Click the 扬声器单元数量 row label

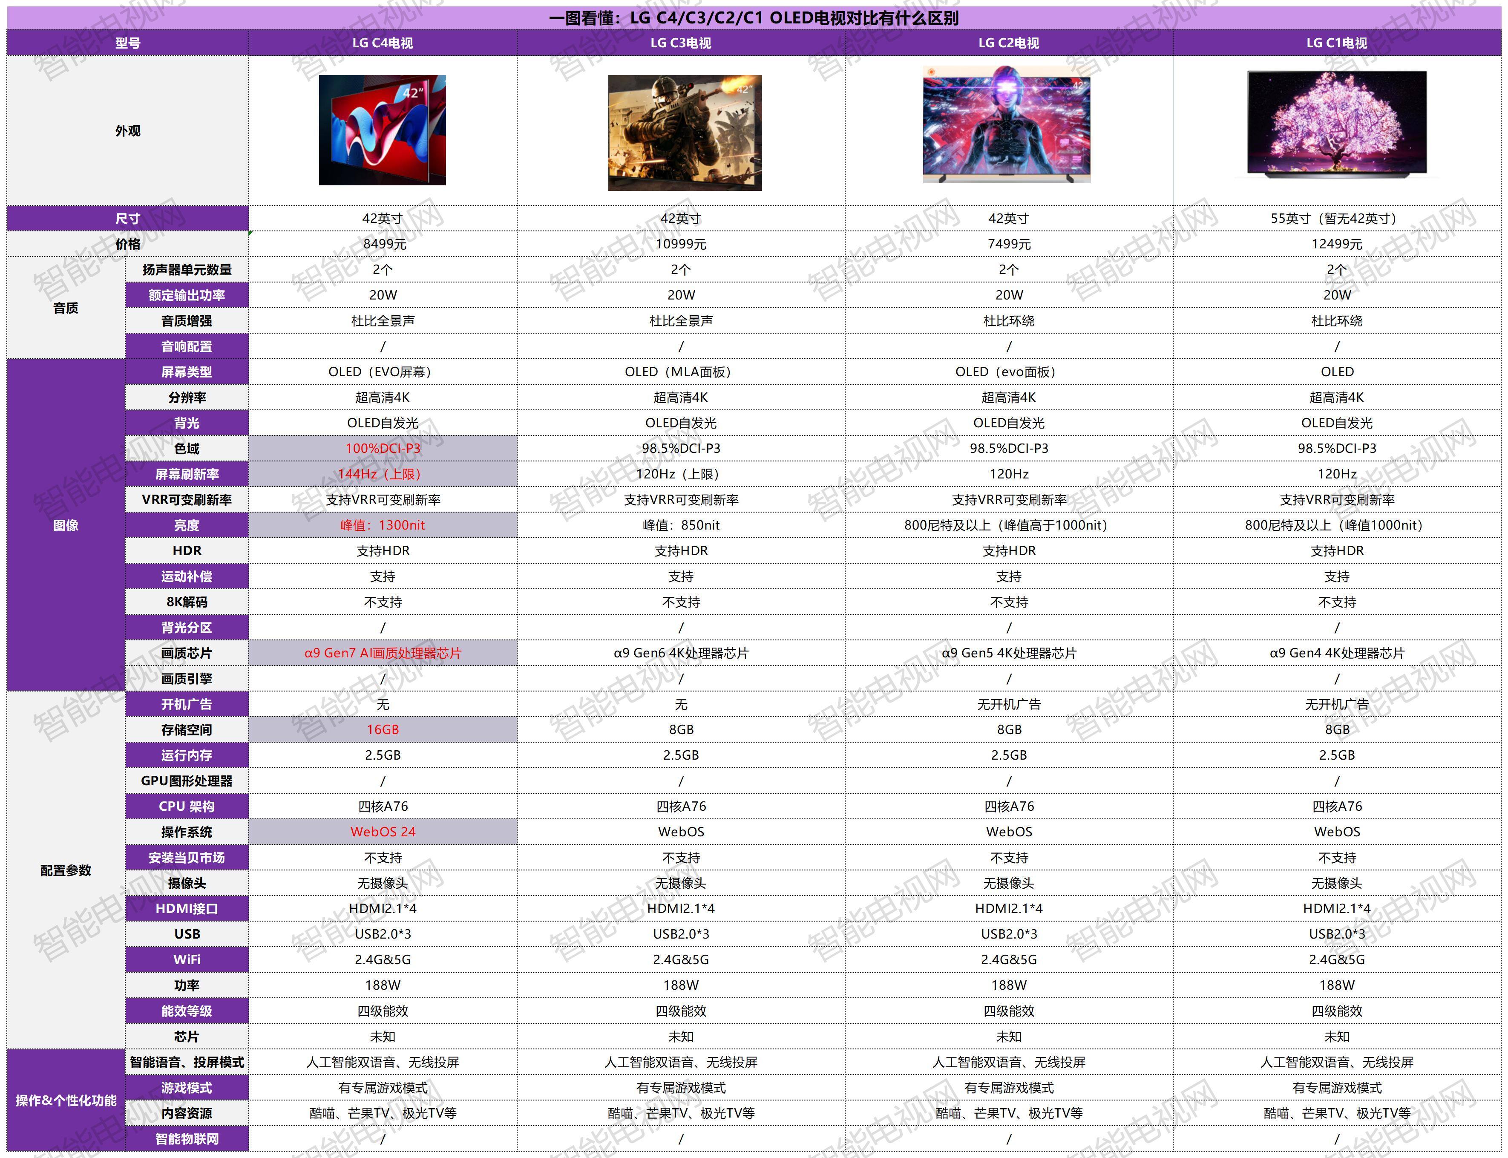coord(187,270)
